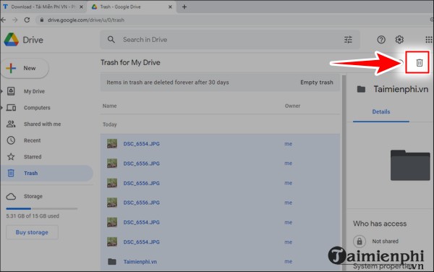Reload the current page

coord(27,20)
